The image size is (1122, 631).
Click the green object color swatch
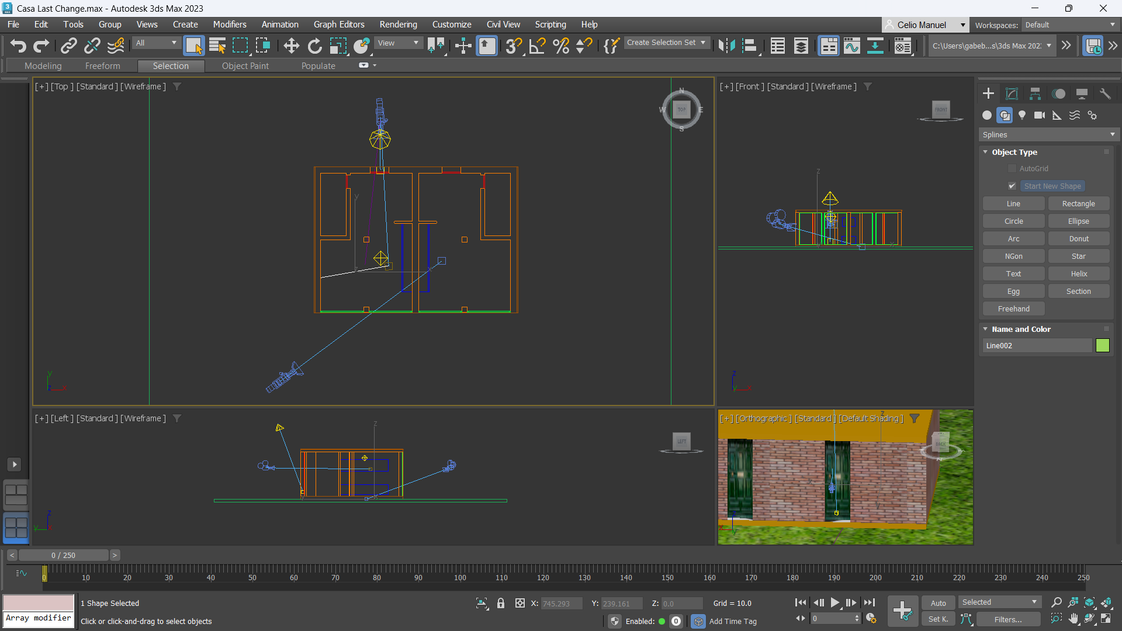click(x=1102, y=345)
